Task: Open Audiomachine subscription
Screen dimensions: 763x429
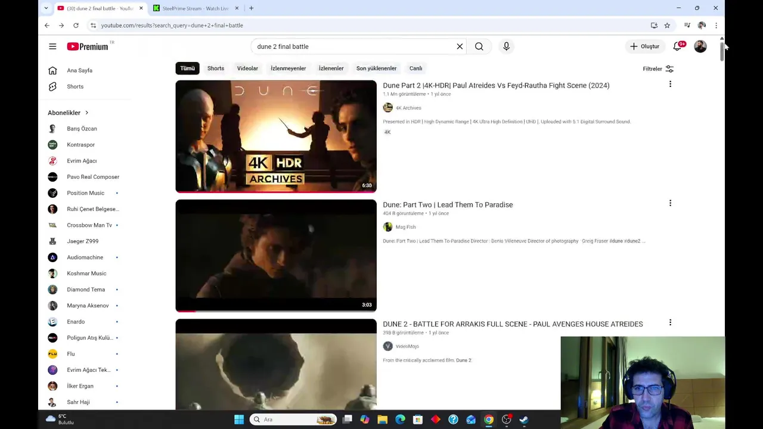Action: coord(83,257)
